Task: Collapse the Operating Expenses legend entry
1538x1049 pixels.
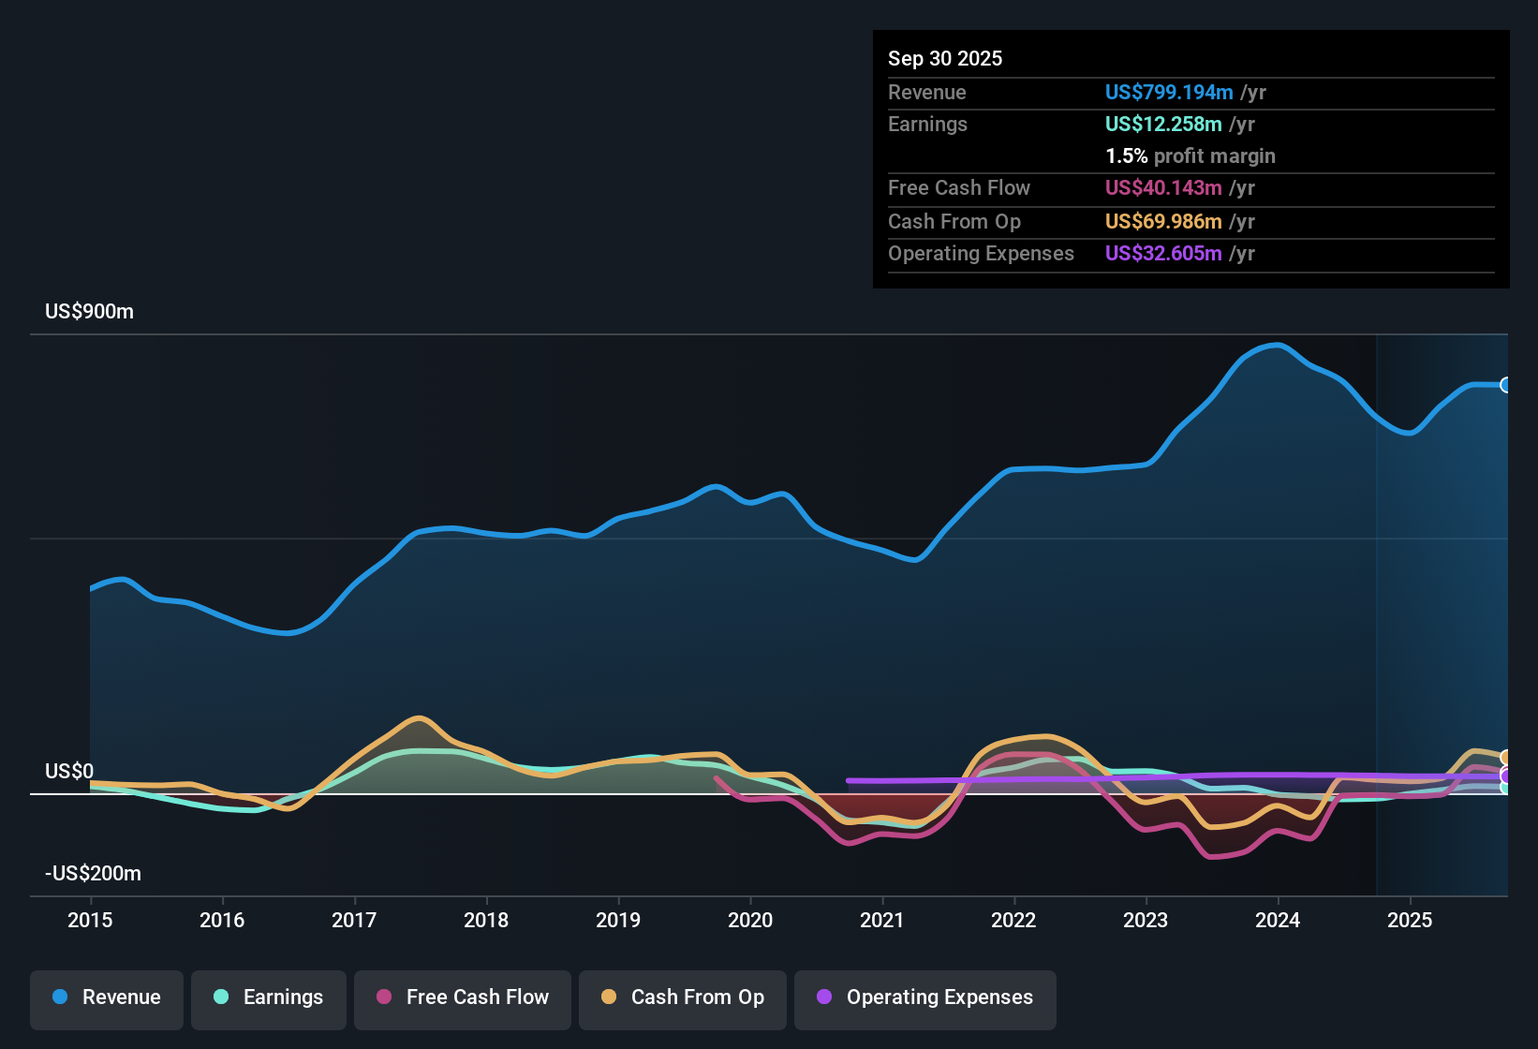Action: coord(924,997)
